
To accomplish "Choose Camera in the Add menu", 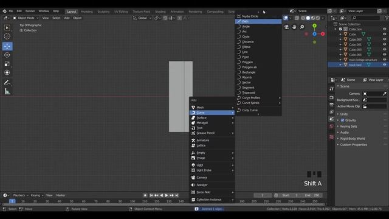I will point(212,178).
